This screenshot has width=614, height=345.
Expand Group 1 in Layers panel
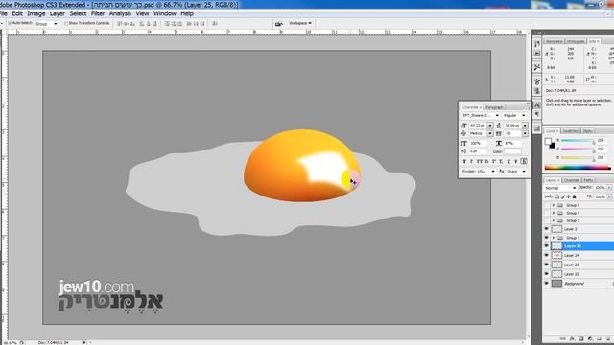pos(554,238)
